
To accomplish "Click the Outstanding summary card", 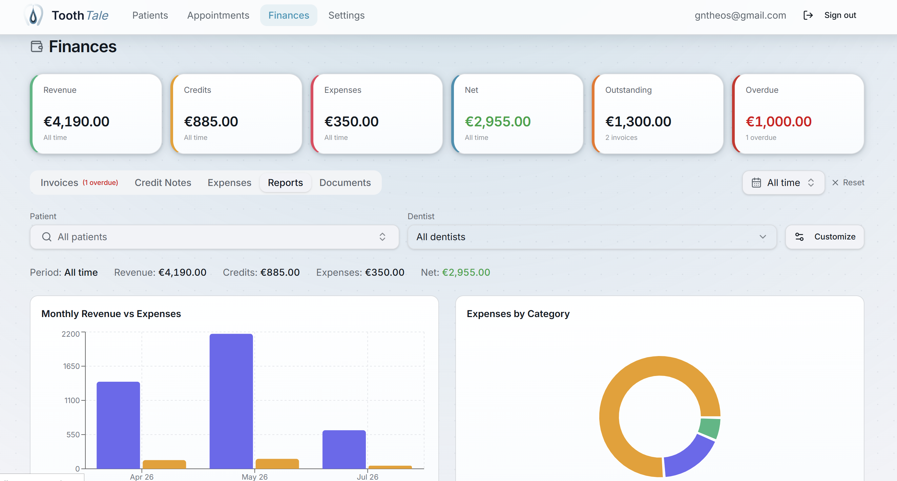I will (x=658, y=114).
